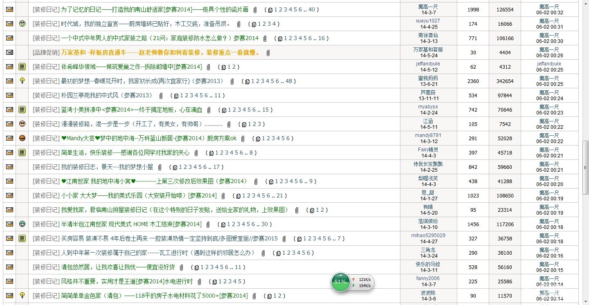Viewport: 589px width, 305px height.
Task: Click the paperclip attachment icon on 朴园兰亭苑 thread
Action: 161,96
